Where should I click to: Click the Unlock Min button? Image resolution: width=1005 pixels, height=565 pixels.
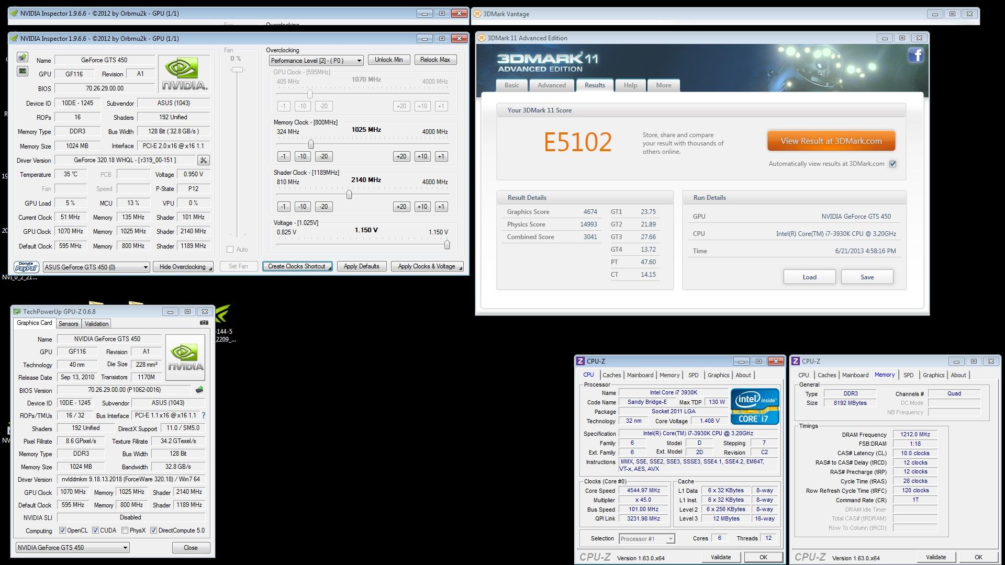pos(389,60)
